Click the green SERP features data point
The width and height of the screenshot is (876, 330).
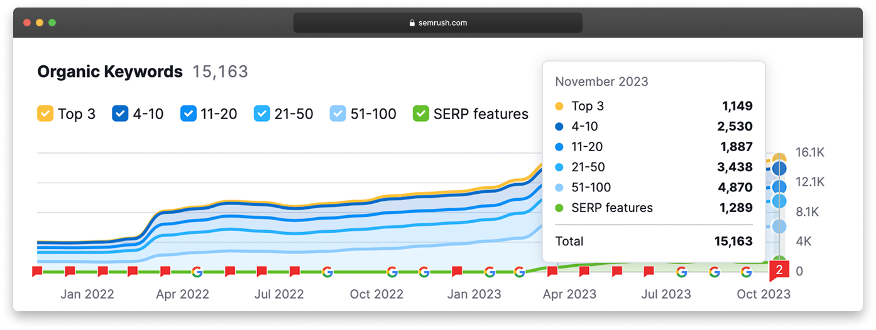pyautogui.click(x=779, y=260)
